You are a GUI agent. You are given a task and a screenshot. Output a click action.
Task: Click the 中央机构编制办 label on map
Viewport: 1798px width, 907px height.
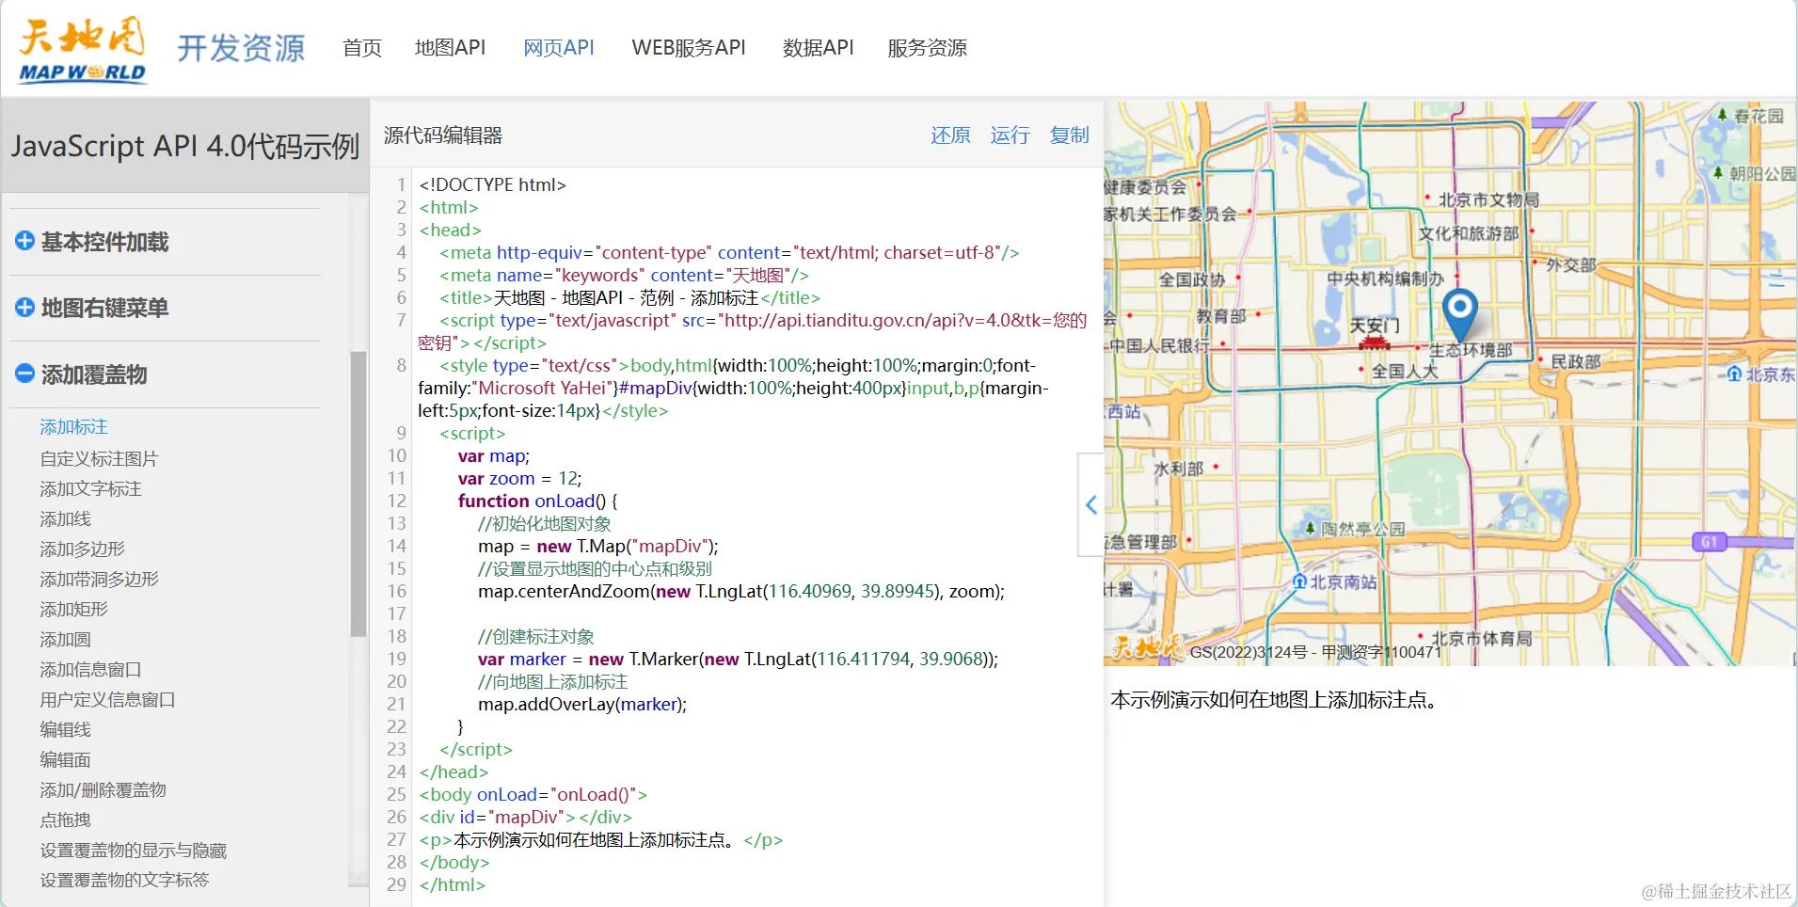1385,279
